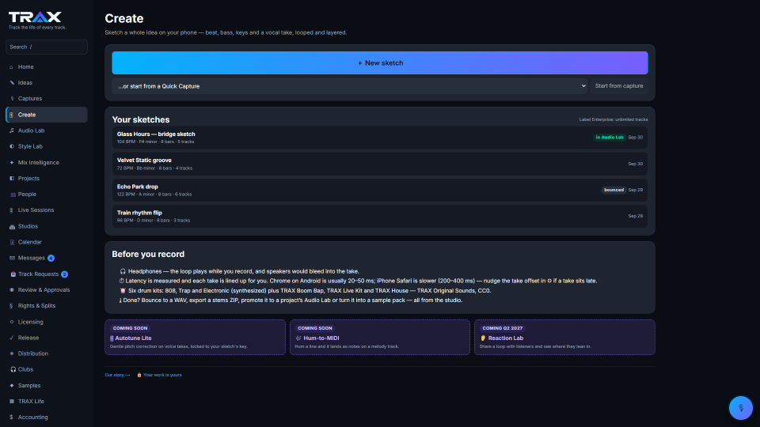This screenshot has height=427, width=760.
Task: Open the Home menu item
Action: pos(47,66)
